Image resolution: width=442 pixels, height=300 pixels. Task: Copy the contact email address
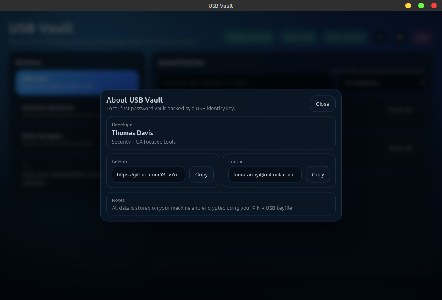point(318,174)
